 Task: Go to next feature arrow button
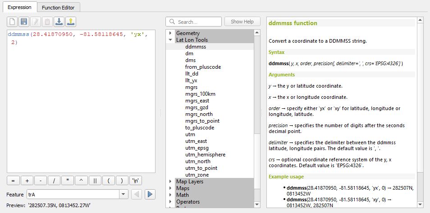150,195
